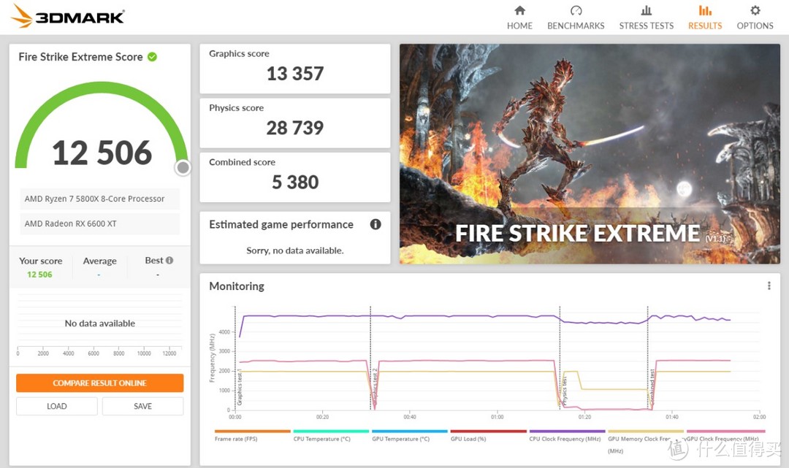Image resolution: width=789 pixels, height=468 pixels.
Task: Switch to the BENCHMARKS tab label
Action: 576,26
